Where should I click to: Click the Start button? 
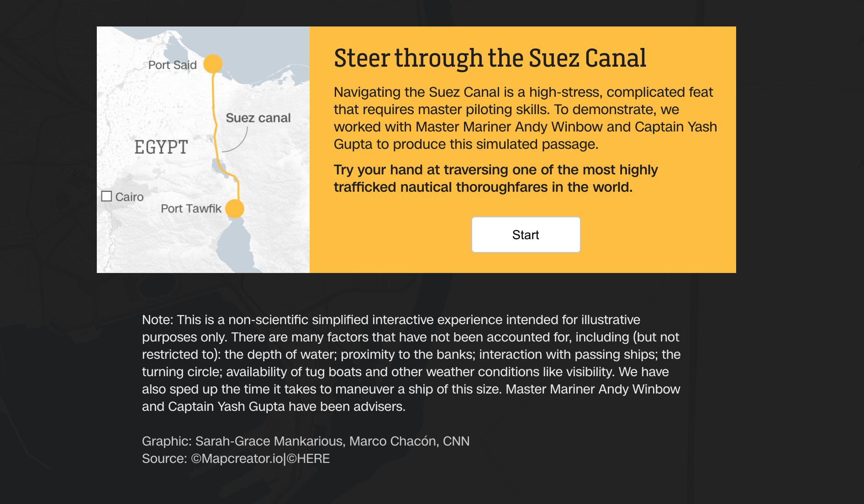tap(526, 235)
